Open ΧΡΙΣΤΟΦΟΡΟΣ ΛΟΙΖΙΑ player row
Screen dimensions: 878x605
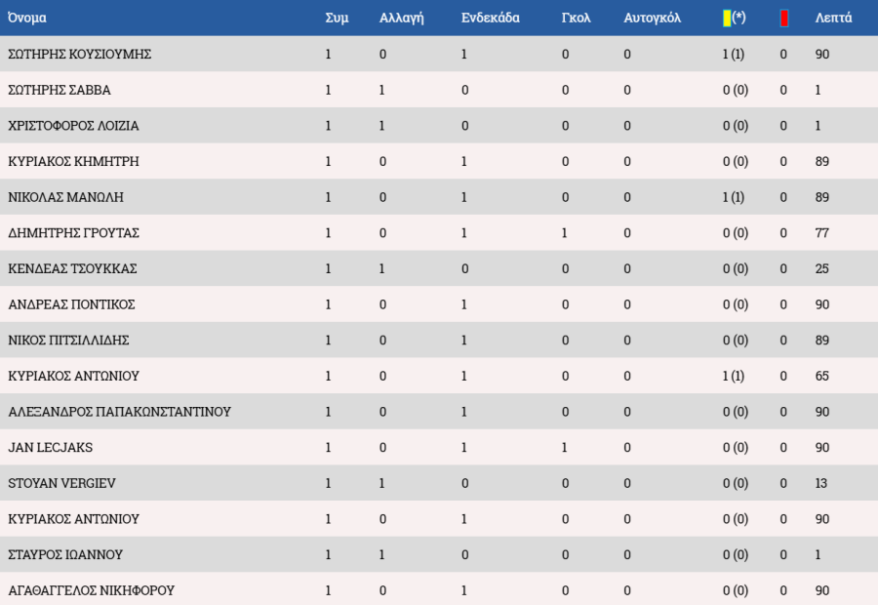pos(73,126)
